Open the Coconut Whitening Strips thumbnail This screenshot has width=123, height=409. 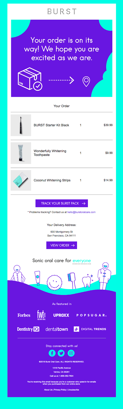coord(21,180)
